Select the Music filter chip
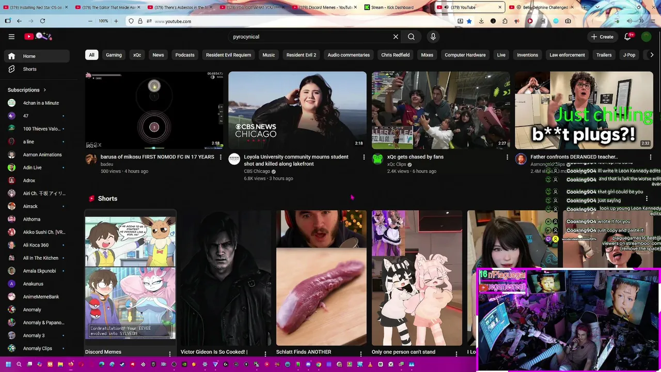Image resolution: width=661 pixels, height=372 pixels. pyautogui.click(x=269, y=55)
